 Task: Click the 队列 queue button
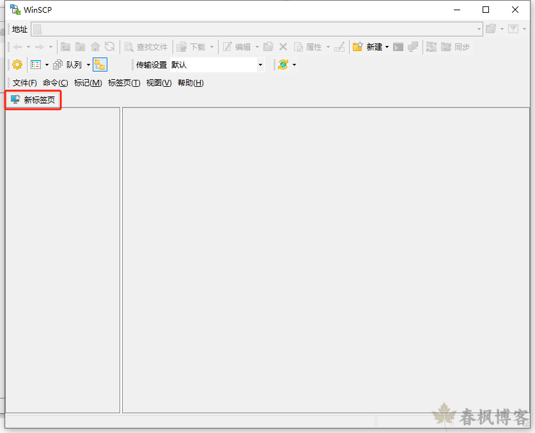pos(68,65)
